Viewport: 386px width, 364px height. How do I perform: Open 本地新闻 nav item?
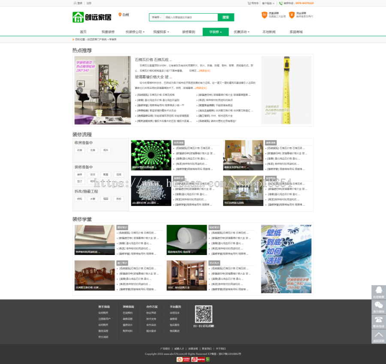click(269, 32)
